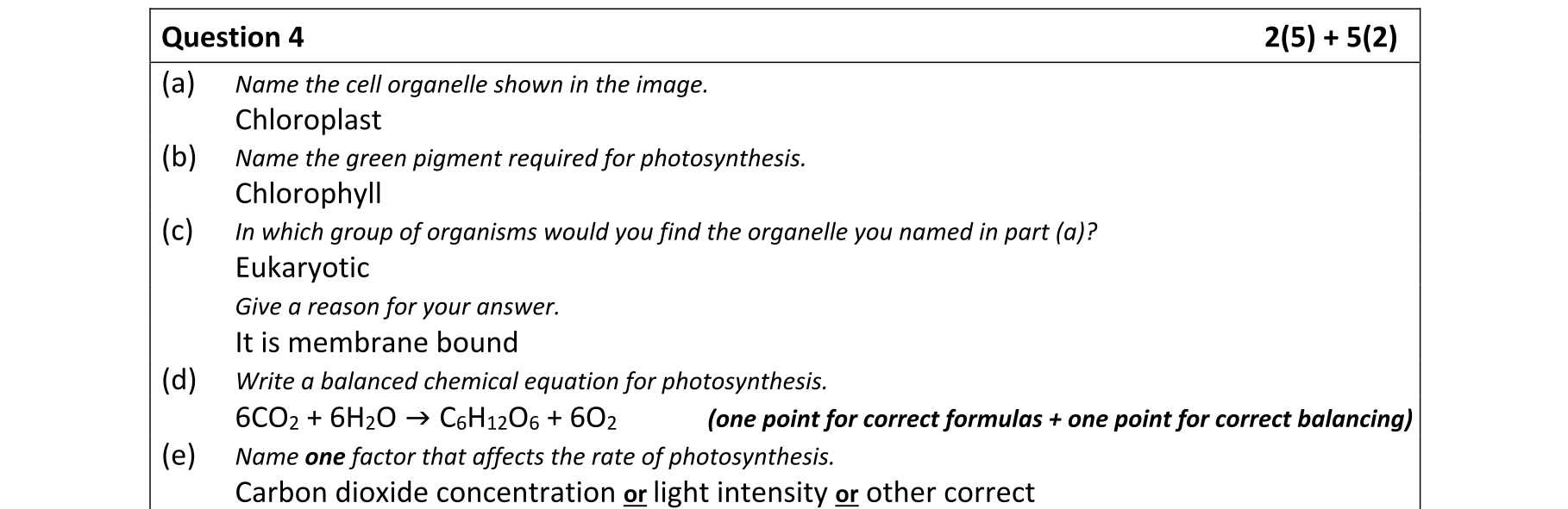
Task: Select the words "light intensity" in the answer
Action: (740, 493)
